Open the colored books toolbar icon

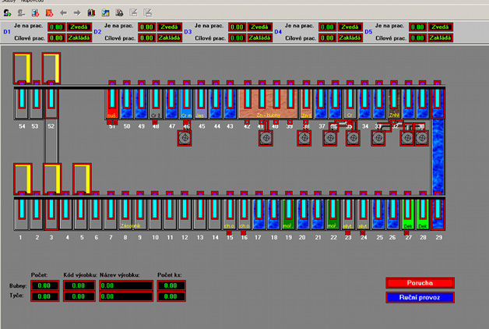coord(91,12)
